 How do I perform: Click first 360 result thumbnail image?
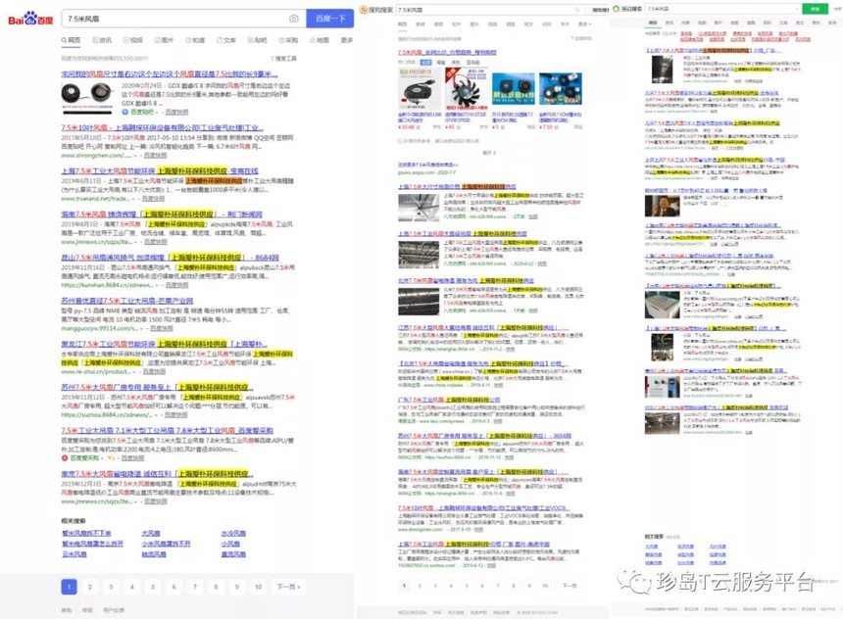(662, 69)
